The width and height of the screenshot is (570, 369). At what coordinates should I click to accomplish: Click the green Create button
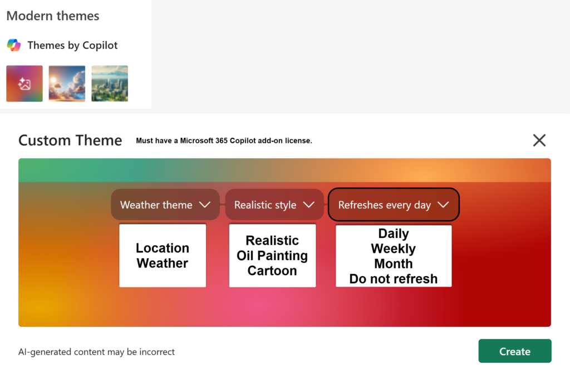[x=514, y=351]
